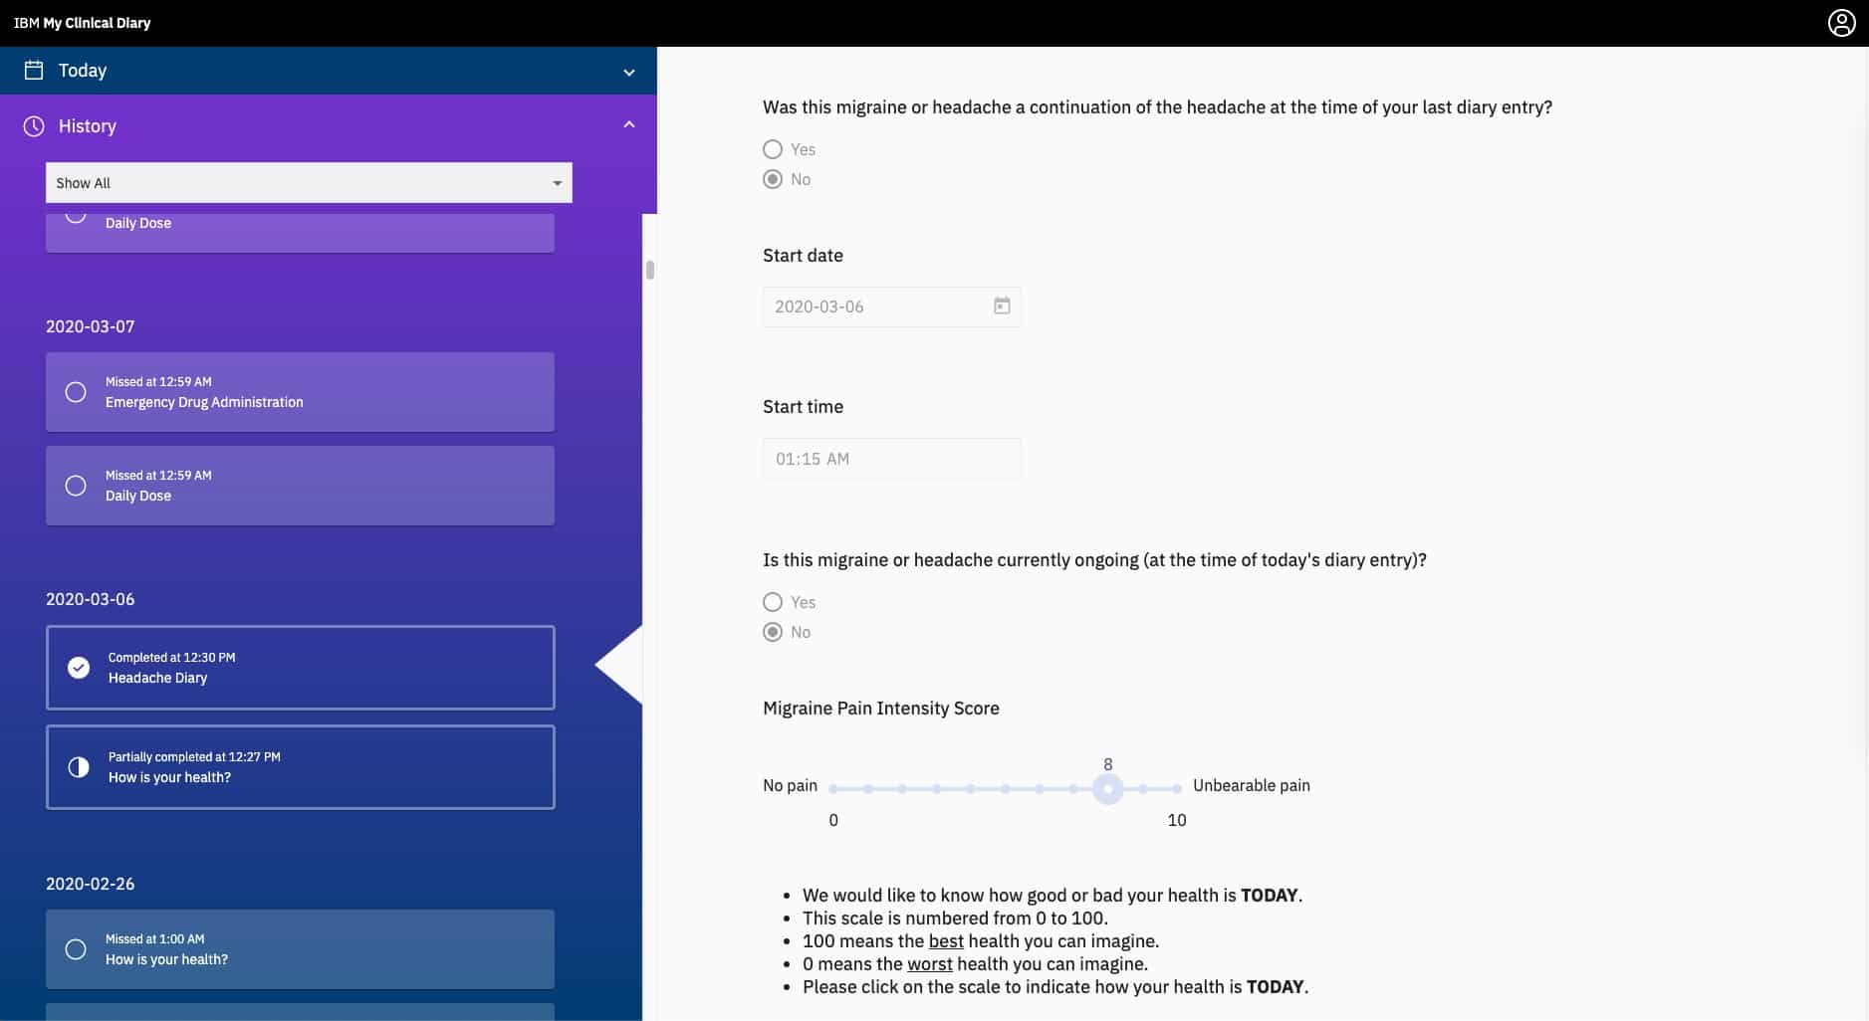
Task: Open the Today tab in the sidebar
Action: tap(329, 71)
